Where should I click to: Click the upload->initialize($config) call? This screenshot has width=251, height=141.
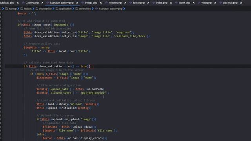click(64, 108)
